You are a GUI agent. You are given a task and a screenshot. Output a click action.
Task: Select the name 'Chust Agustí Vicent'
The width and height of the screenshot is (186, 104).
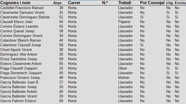pyautogui.click(x=16, y=50)
